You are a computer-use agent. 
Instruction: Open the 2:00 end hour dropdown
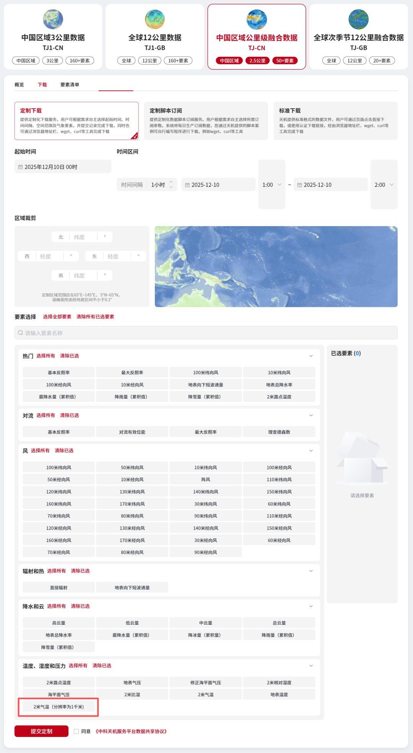coord(384,185)
